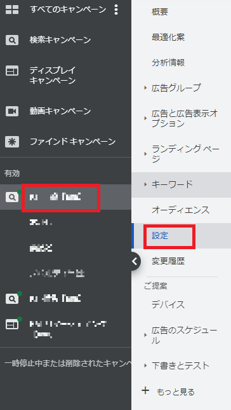The height and width of the screenshot is (410, 231).
Task: Open the 最適化案 page
Action: point(168,38)
